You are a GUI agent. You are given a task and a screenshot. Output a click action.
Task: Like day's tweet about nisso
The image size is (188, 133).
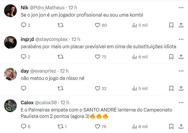pos(98,89)
